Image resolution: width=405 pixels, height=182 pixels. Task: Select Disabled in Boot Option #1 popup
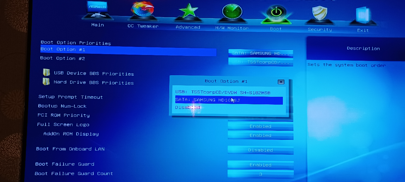188,107
